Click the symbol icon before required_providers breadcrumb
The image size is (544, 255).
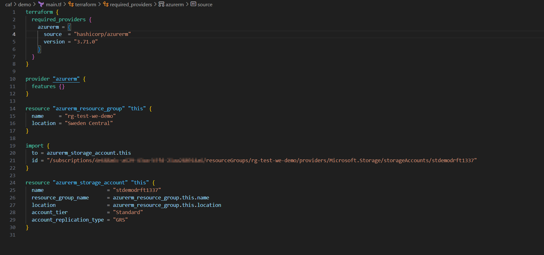pyautogui.click(x=106, y=4)
